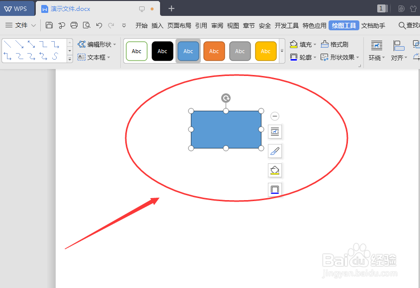420x288 pixels.
Task: Open 形状效果 (Shape Effects) dropdown
Action: click(339, 57)
